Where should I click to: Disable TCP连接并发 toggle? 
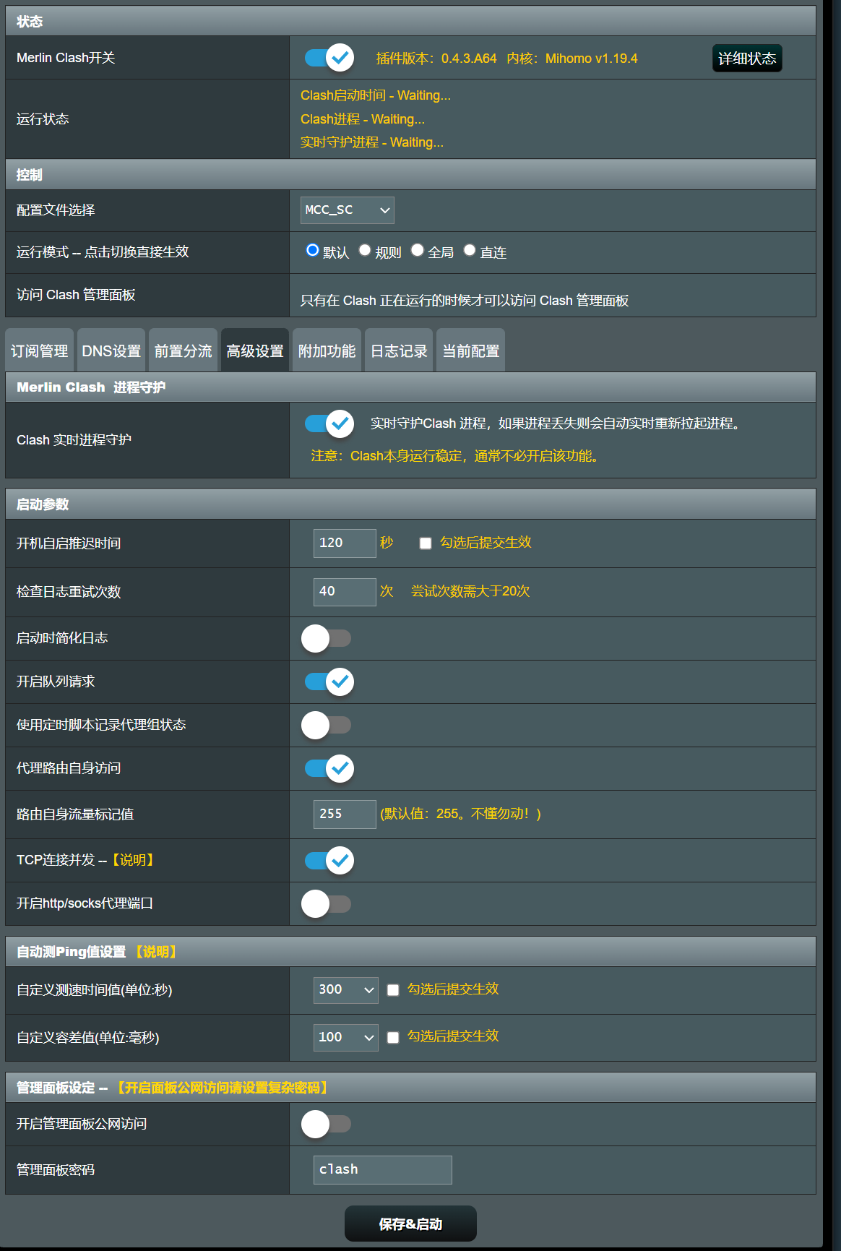click(329, 860)
